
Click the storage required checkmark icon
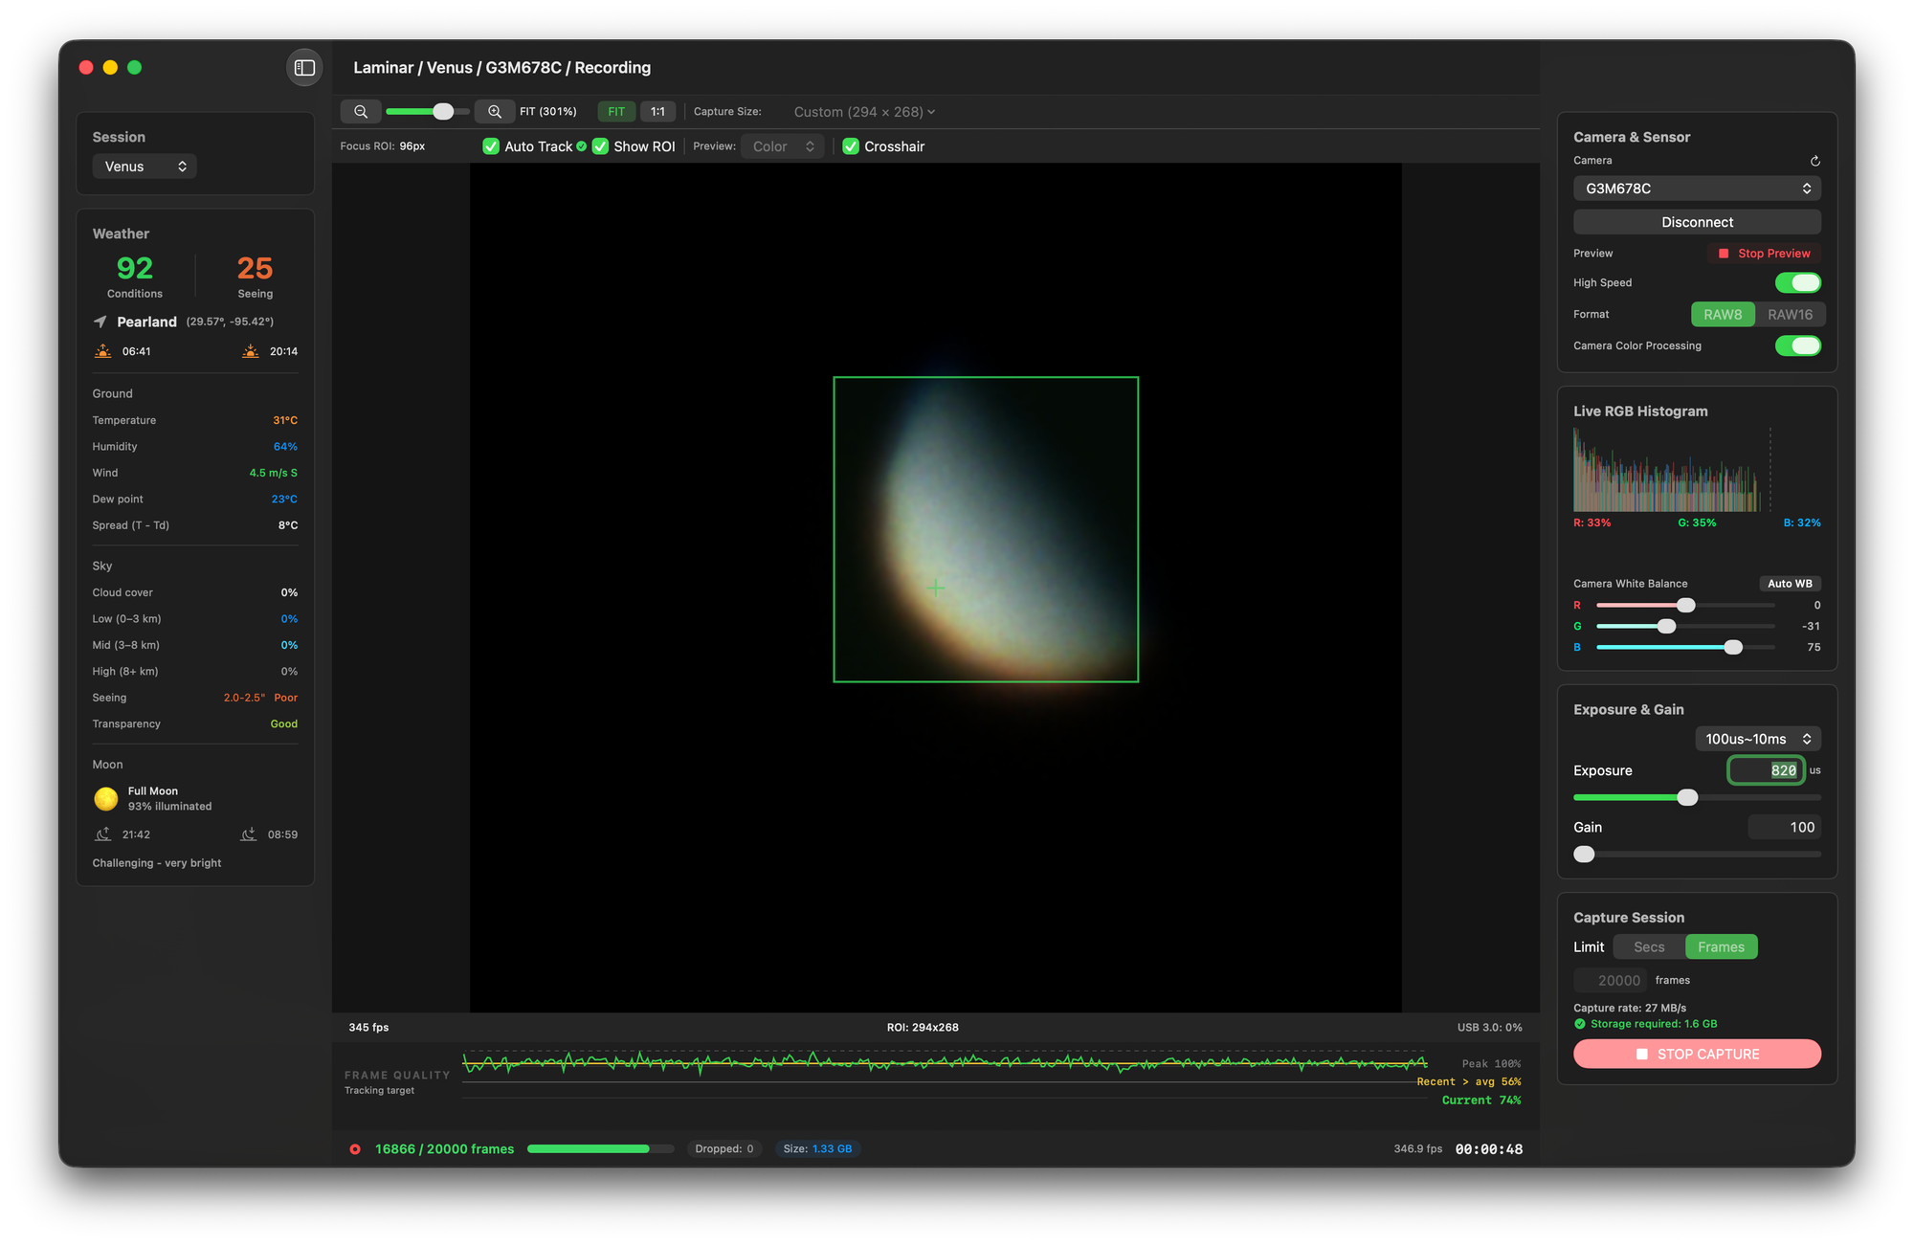[1580, 1024]
